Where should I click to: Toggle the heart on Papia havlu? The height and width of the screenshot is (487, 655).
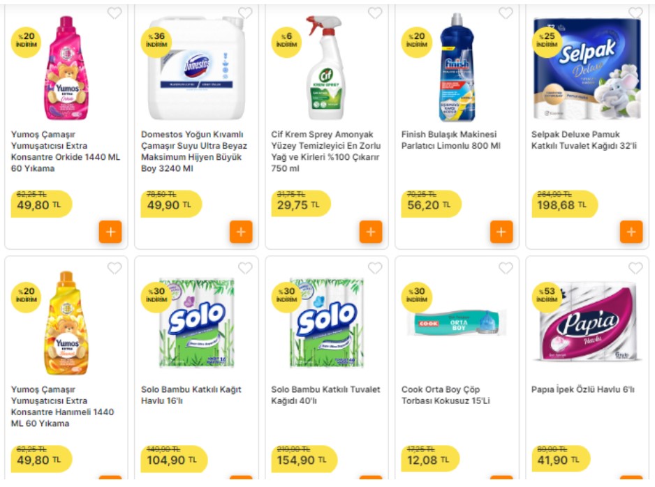635,267
